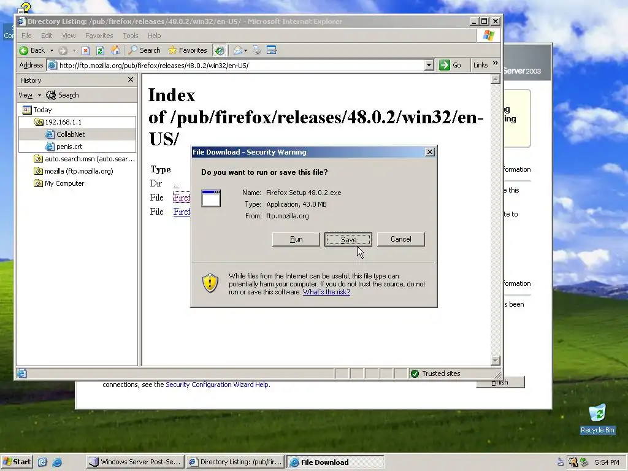
Task: Open the Tools menu
Action: click(130, 36)
